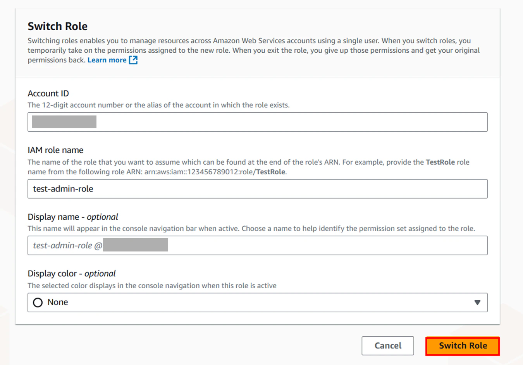Screen dimensions: 523x365
Task: Click the None color circle icon
Action: (38, 303)
